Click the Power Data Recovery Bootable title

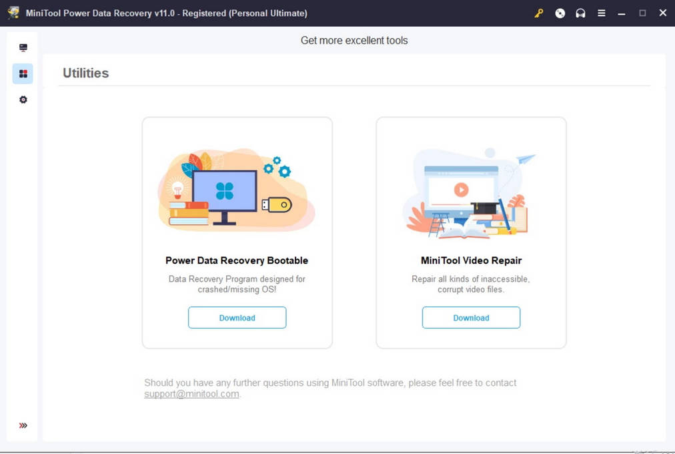237,260
